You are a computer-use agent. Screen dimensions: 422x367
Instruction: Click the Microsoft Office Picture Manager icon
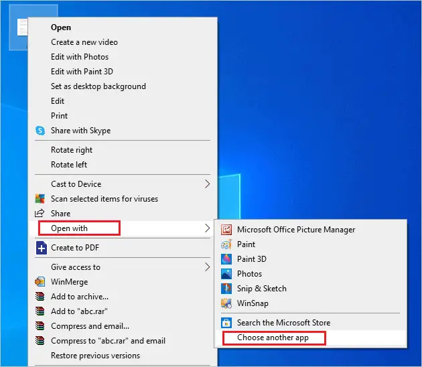(x=226, y=230)
